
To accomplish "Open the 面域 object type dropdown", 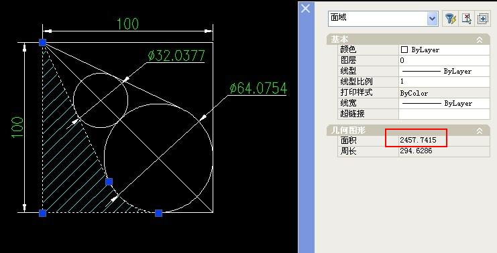I will pyautogui.click(x=432, y=19).
